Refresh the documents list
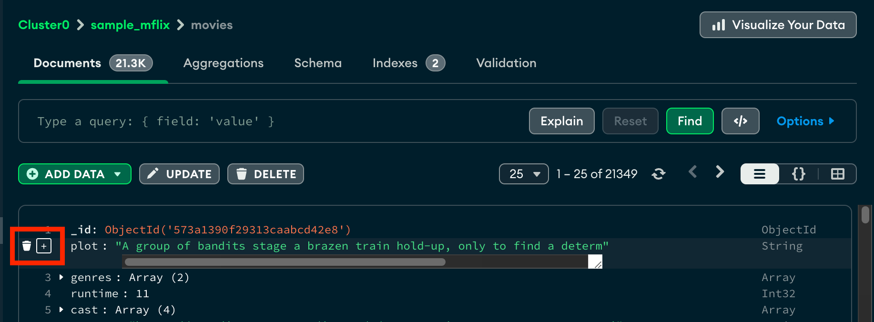 click(x=659, y=174)
